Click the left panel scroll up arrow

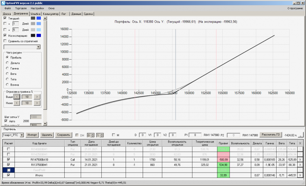tap(45, 18)
